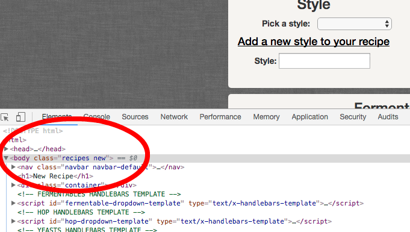Expand the head element node
Screen dimensions: 410x232
[x=6, y=149]
